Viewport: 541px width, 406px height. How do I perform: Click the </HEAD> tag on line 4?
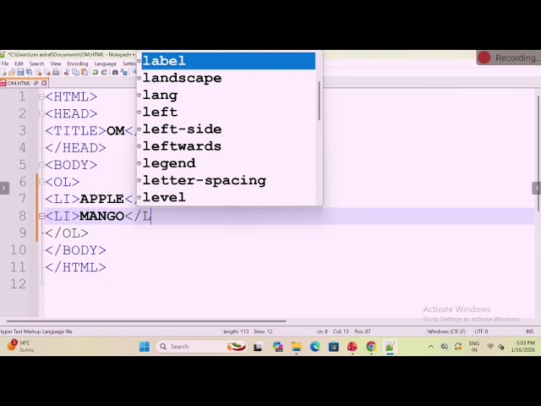coord(75,148)
